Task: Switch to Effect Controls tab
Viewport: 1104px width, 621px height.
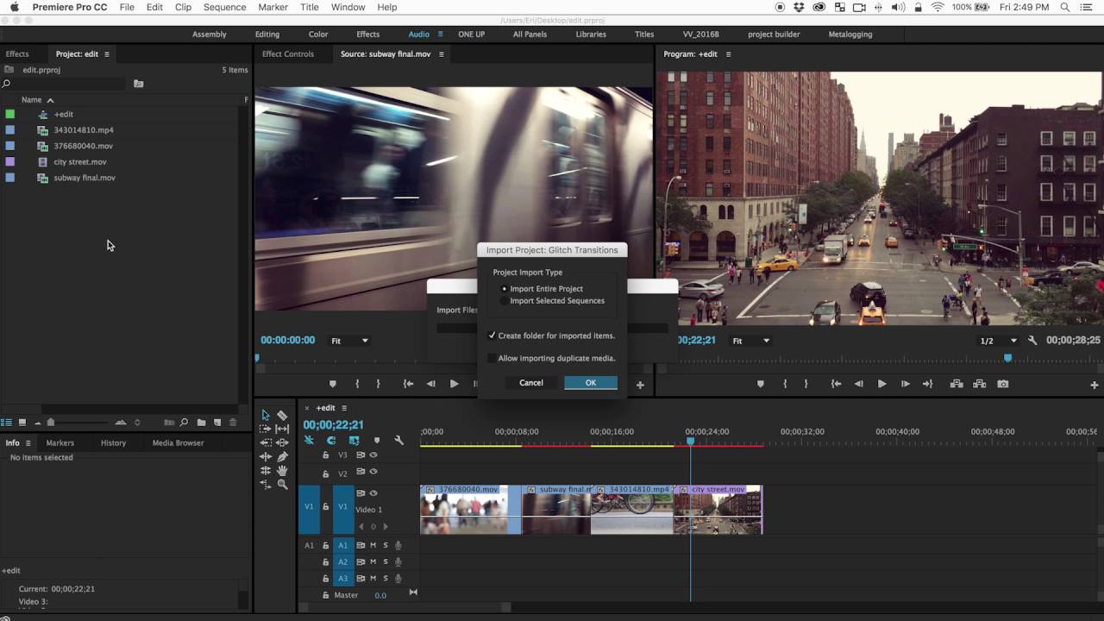Action: point(288,54)
